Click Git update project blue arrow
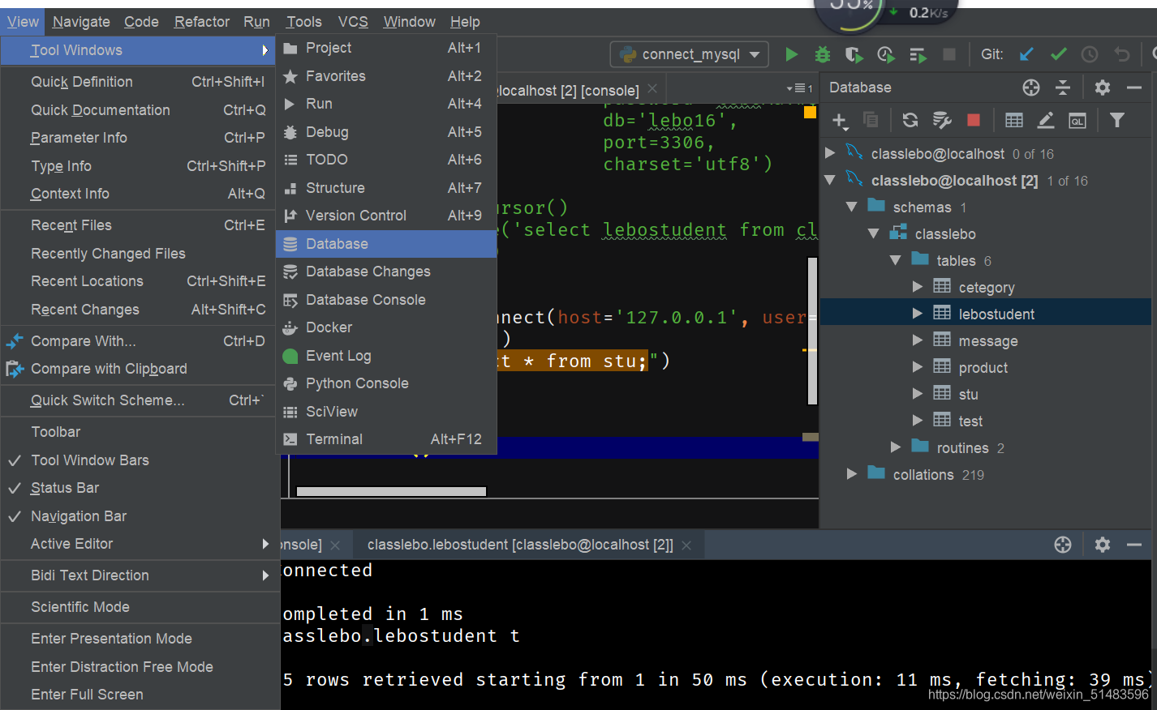The image size is (1157, 710). coord(1026,54)
